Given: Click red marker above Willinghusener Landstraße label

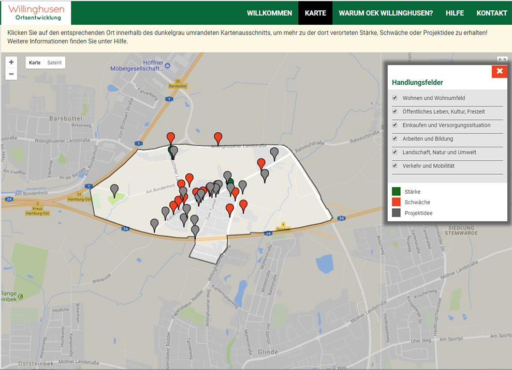Looking at the screenshot, I should [x=218, y=138].
